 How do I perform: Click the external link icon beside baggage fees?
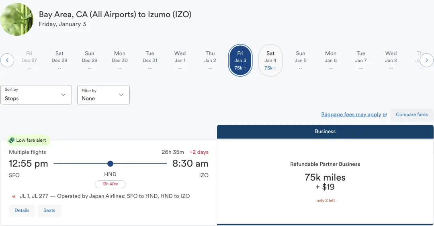(x=385, y=115)
